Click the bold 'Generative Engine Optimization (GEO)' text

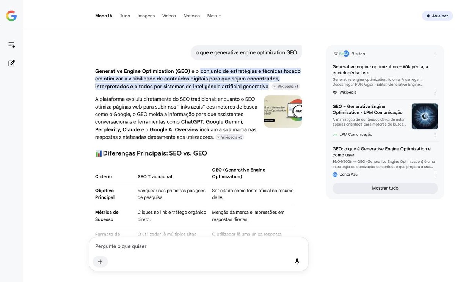point(143,71)
